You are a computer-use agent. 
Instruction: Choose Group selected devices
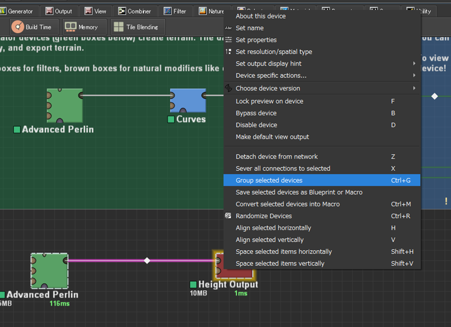click(322, 180)
